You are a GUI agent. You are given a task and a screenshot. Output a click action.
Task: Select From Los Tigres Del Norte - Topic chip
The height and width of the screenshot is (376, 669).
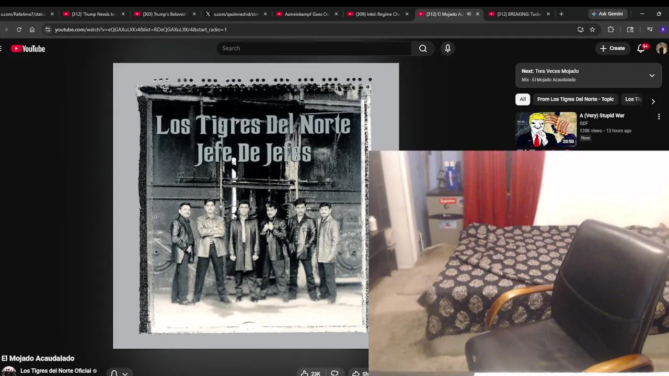pos(575,99)
